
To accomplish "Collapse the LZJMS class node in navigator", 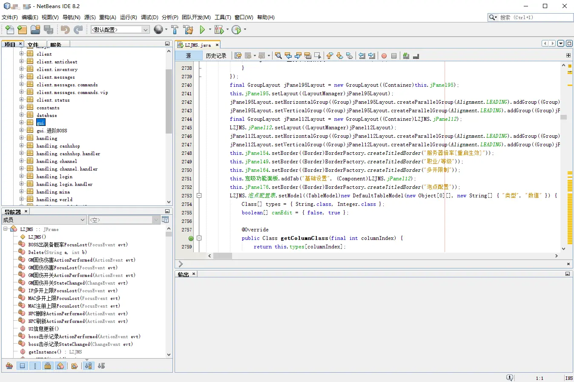I will pyautogui.click(x=6, y=229).
